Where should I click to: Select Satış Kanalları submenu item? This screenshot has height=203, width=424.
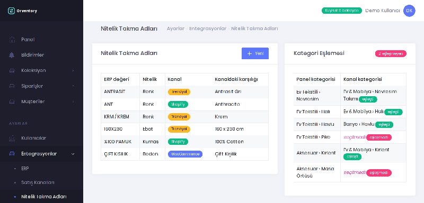38,182
